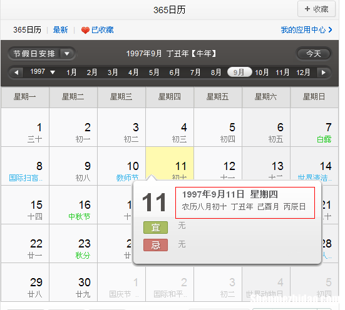Image resolution: width=345 pixels, height=310 pixels.
Task: Select the 3月 month tab
Action: coord(113,72)
